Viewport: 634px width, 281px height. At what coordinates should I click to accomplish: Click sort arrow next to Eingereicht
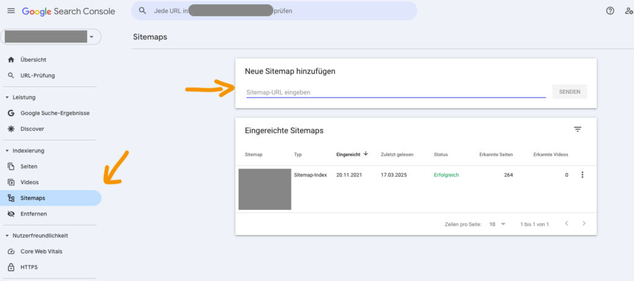coord(366,154)
